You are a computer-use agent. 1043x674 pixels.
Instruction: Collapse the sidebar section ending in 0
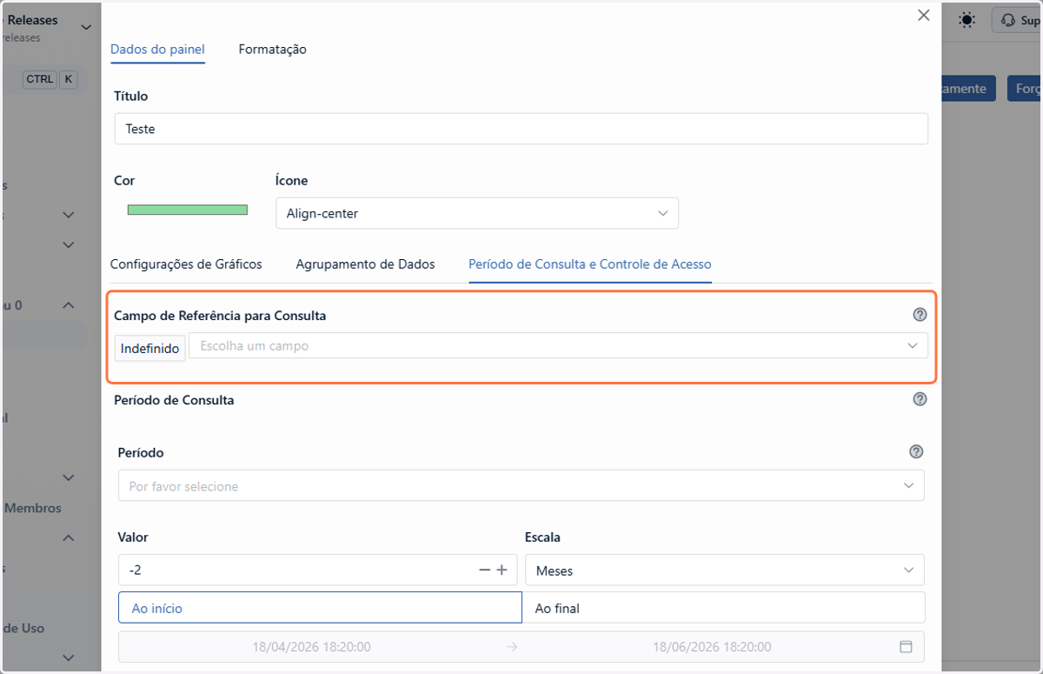tap(69, 305)
